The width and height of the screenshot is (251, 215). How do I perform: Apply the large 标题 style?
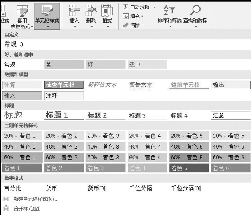[x=22, y=115]
